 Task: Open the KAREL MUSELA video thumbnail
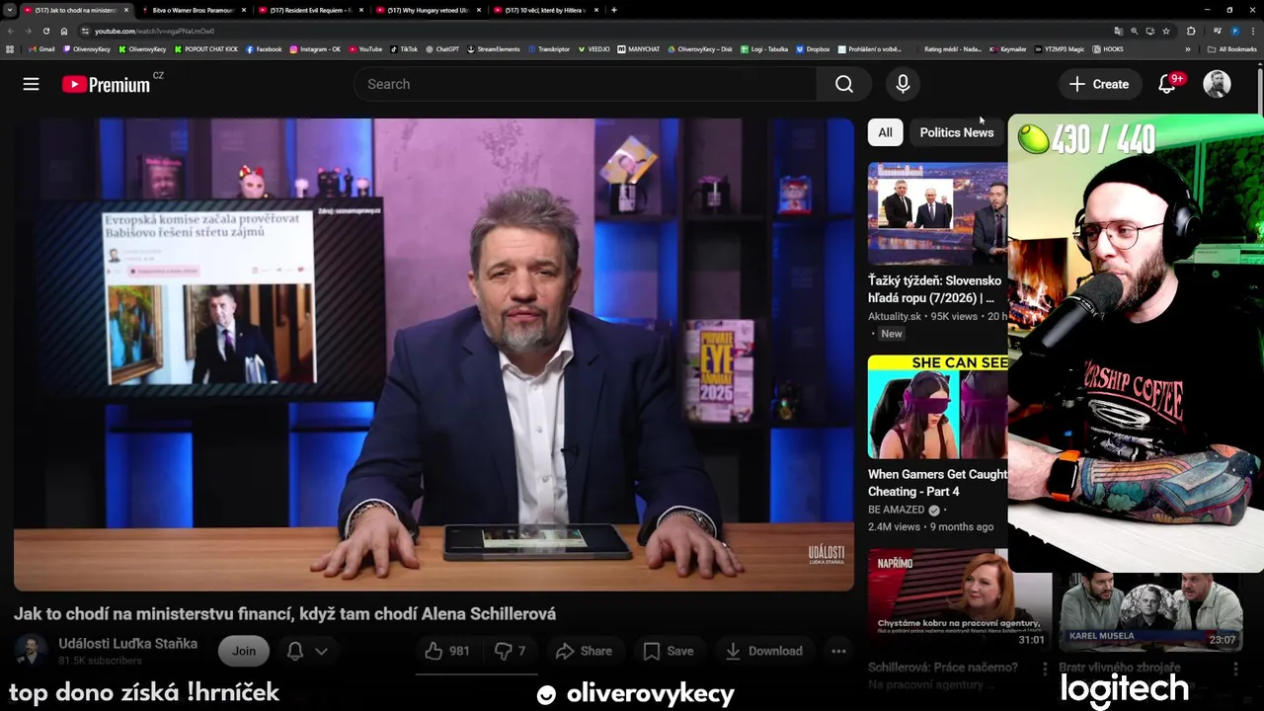[x=1150, y=611]
